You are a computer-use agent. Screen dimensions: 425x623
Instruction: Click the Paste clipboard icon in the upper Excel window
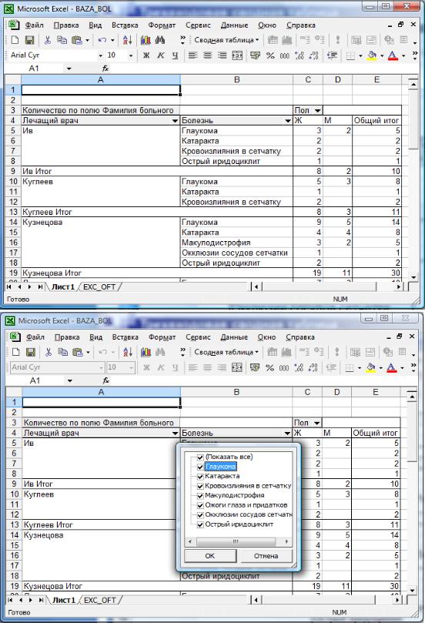76,40
